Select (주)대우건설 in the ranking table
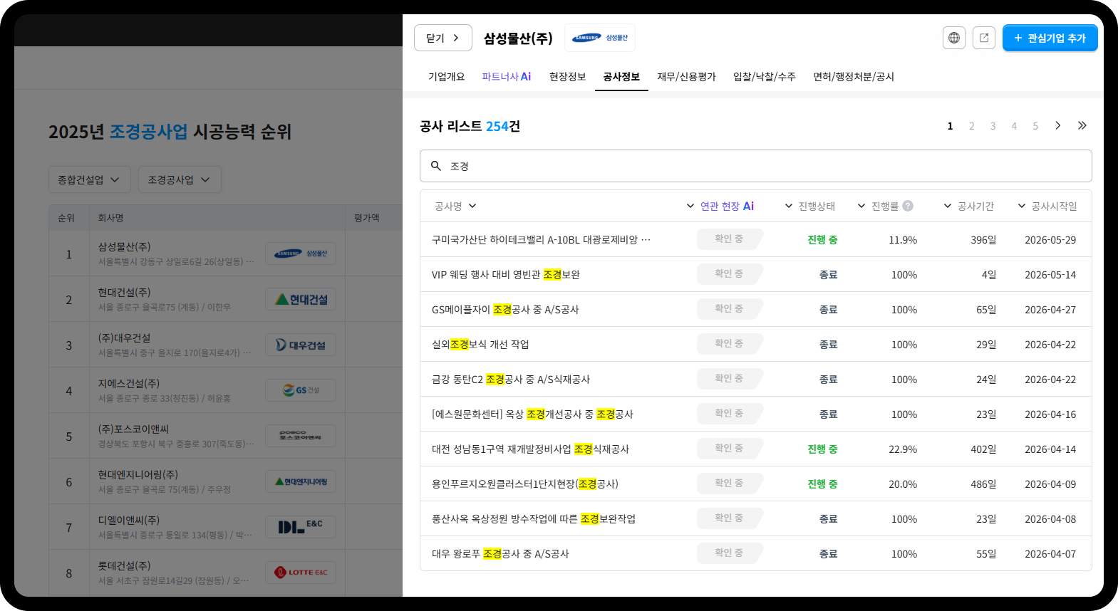The height and width of the screenshot is (611, 1118). click(124, 338)
